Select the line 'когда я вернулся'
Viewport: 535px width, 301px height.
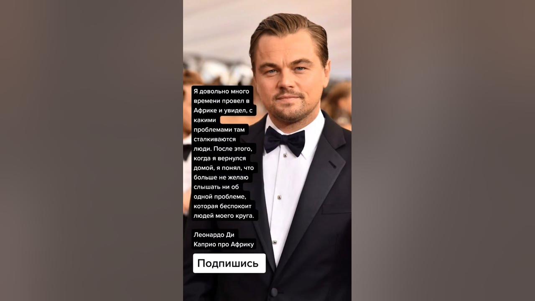[x=220, y=158]
